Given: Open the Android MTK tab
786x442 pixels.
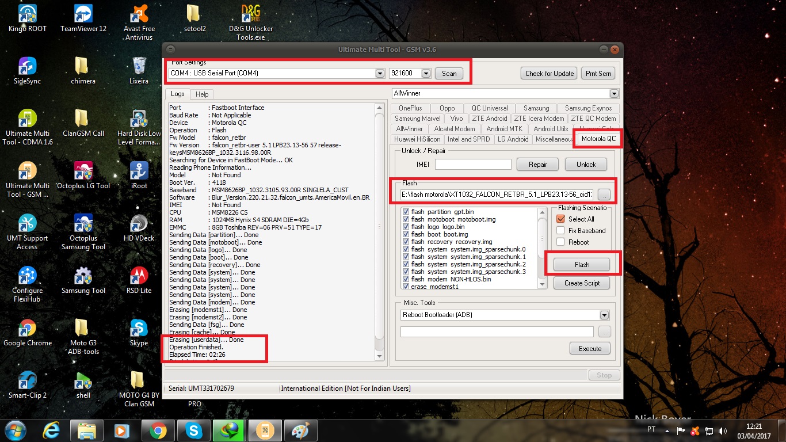Looking at the screenshot, I should (x=503, y=128).
